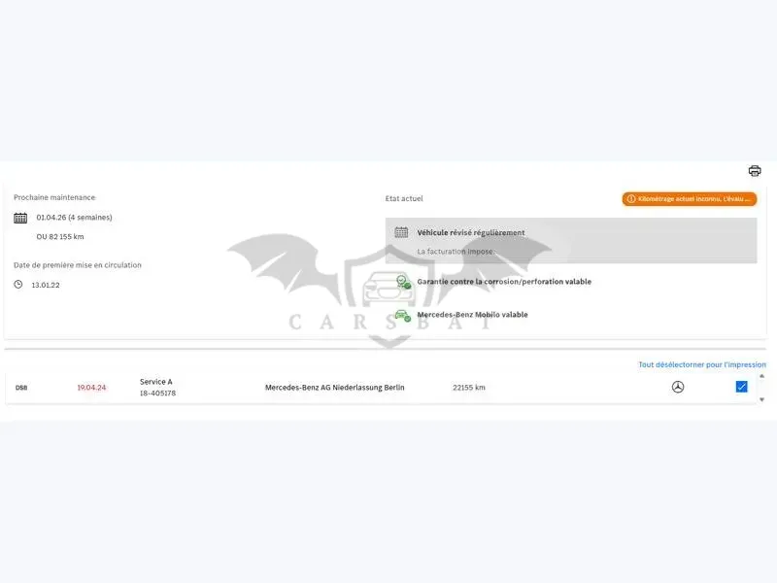The width and height of the screenshot is (777, 583).
Task: Click the green Mercedes-Benz Mobilo icon
Action: 403,315
